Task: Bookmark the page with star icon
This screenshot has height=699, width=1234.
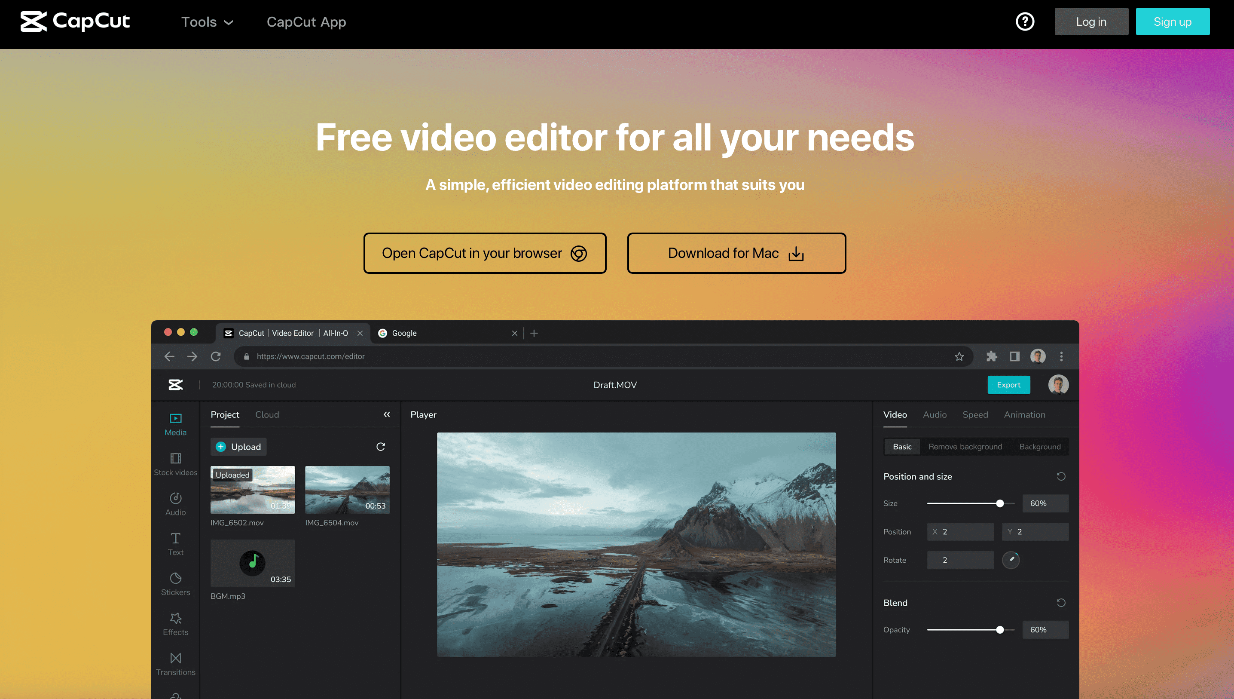Action: (959, 356)
